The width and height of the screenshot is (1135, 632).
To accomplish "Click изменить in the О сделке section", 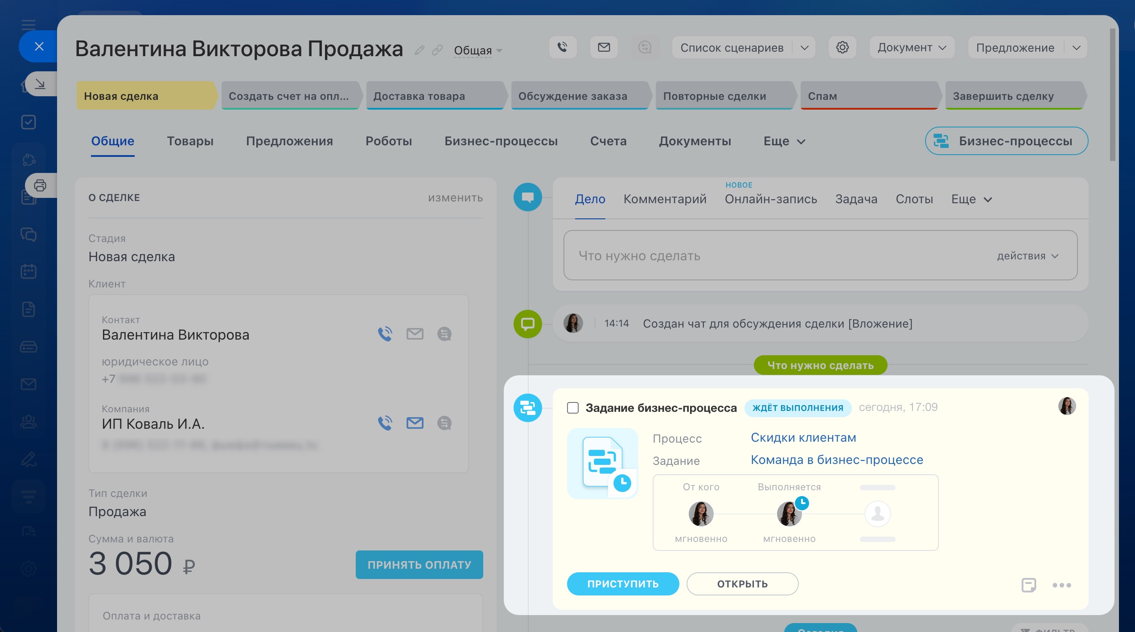I will click(455, 197).
